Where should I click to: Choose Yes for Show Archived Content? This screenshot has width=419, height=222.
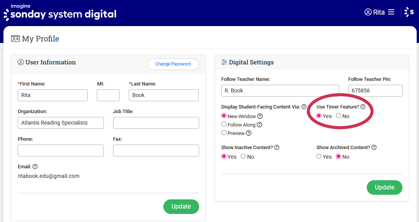319,156
